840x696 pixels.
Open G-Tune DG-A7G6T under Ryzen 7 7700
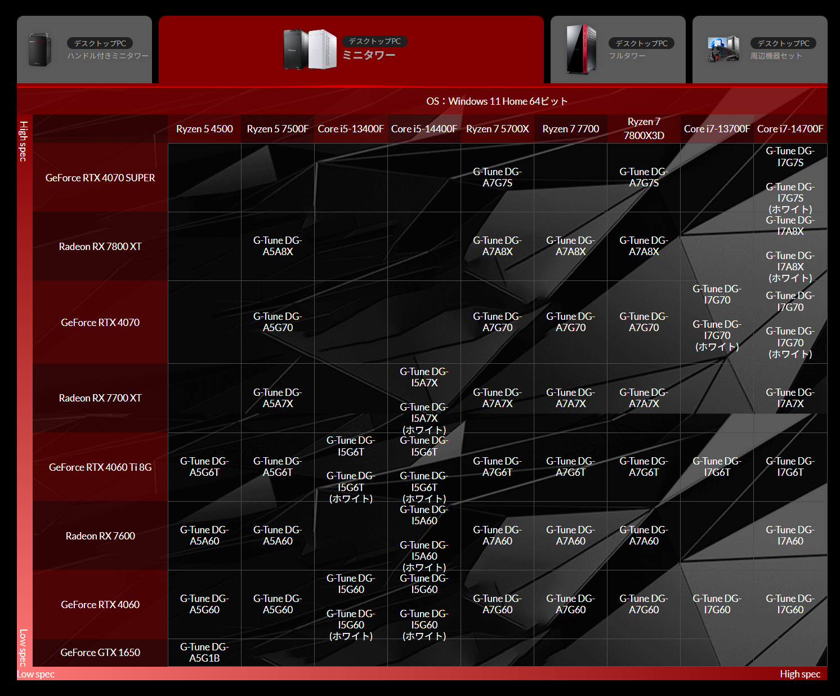pos(571,467)
